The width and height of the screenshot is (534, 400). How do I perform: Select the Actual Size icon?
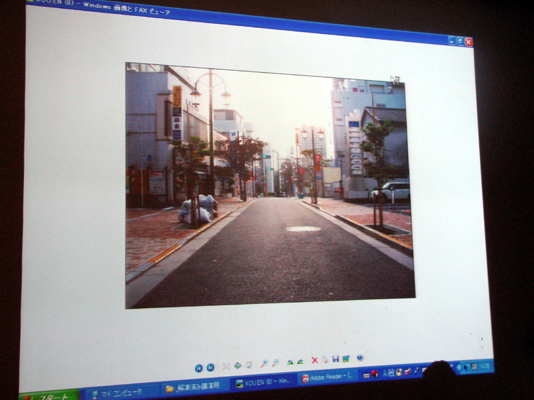tap(238, 366)
